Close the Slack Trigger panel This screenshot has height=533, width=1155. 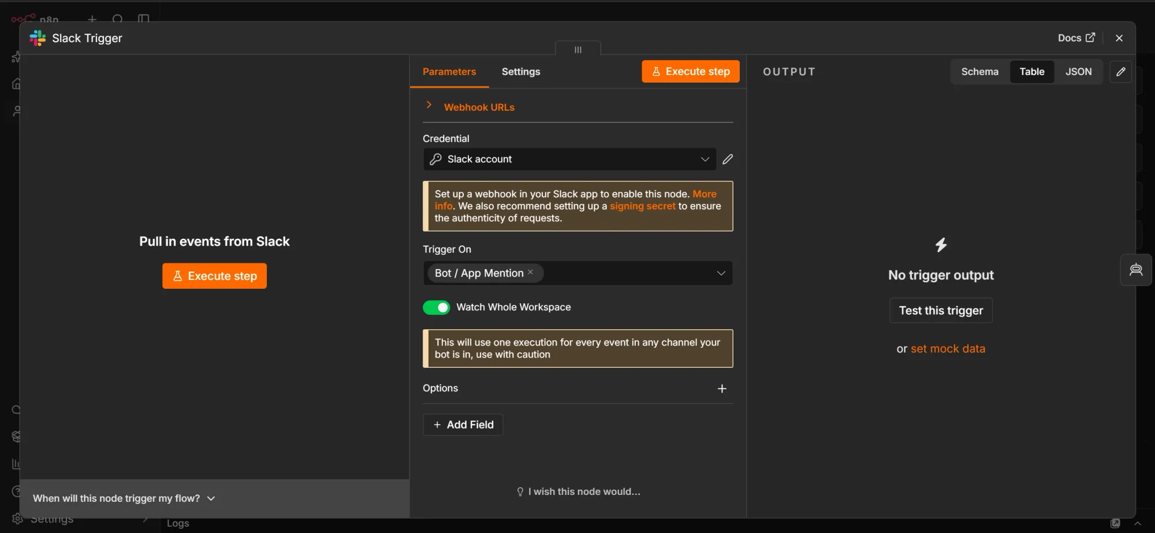(1119, 38)
